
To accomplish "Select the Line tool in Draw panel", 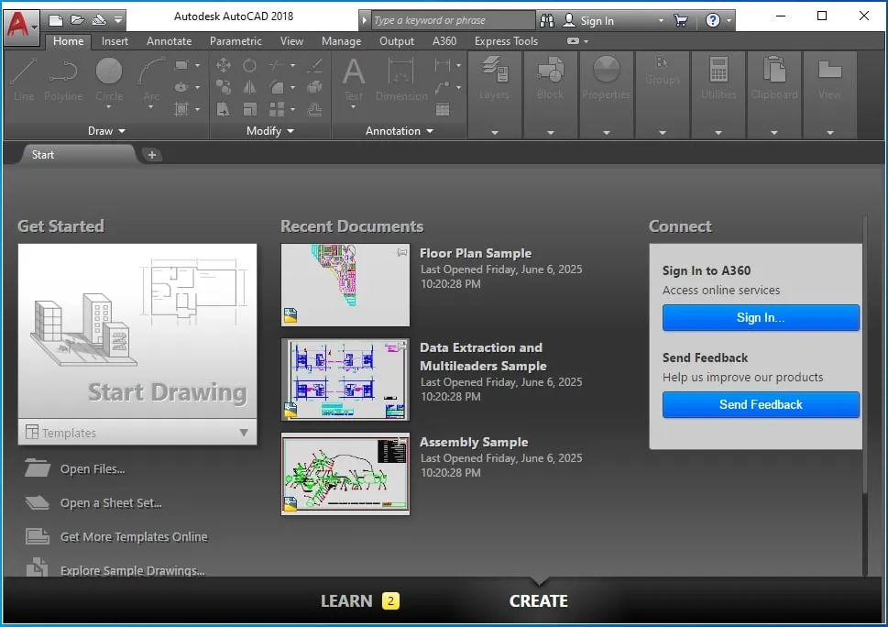I will [24, 79].
